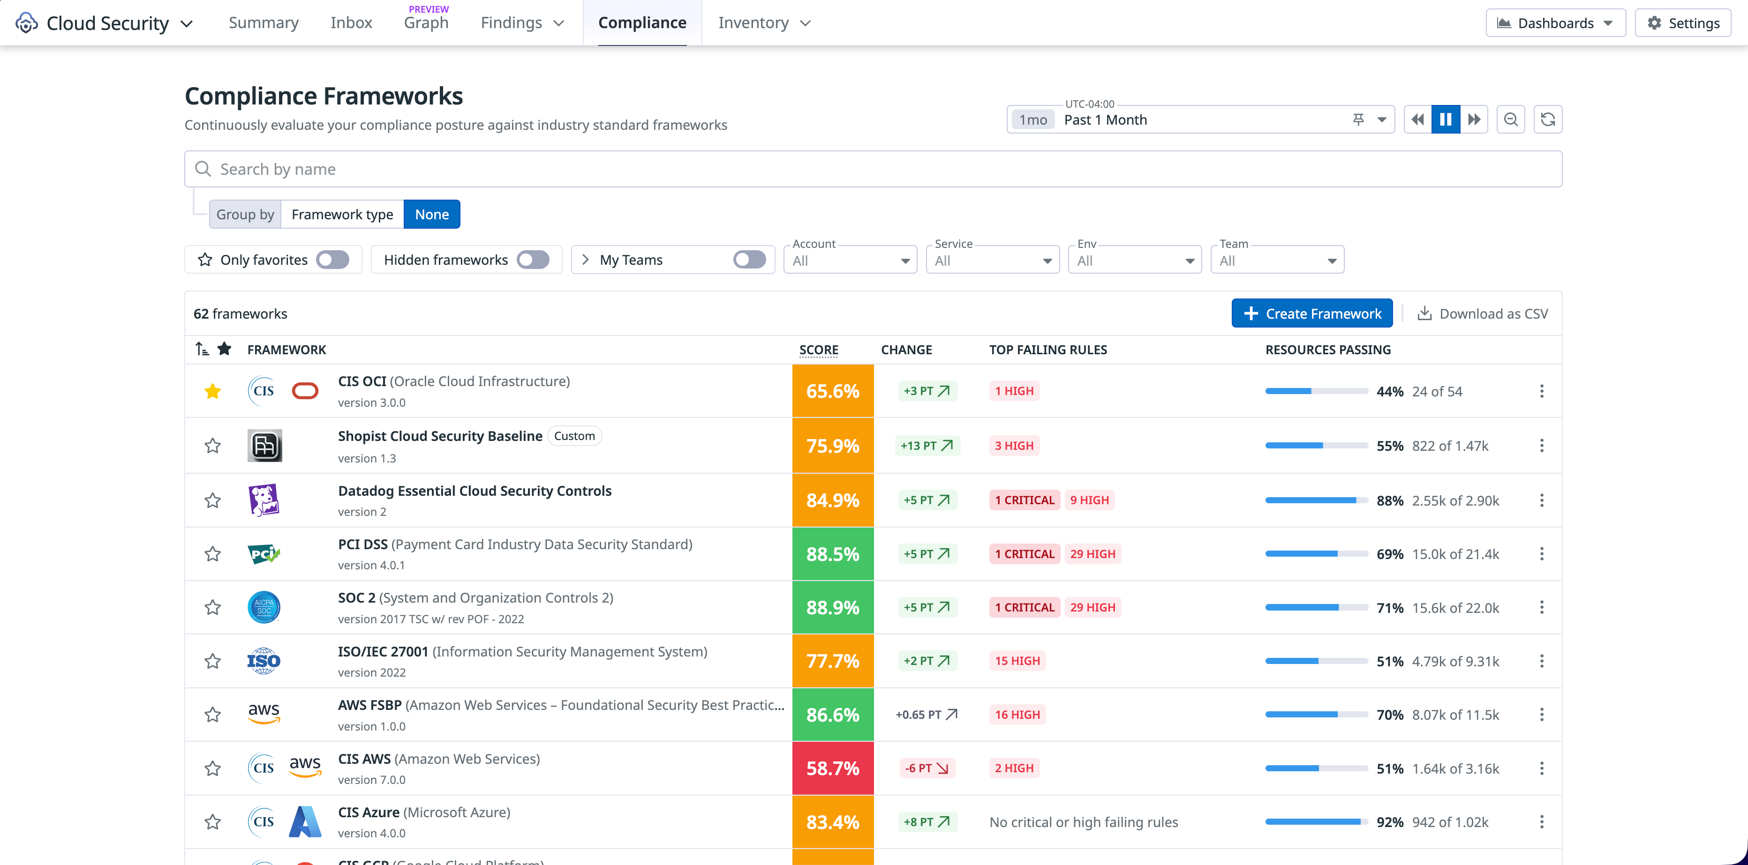Open the more menu for PCI DSS

click(1541, 554)
